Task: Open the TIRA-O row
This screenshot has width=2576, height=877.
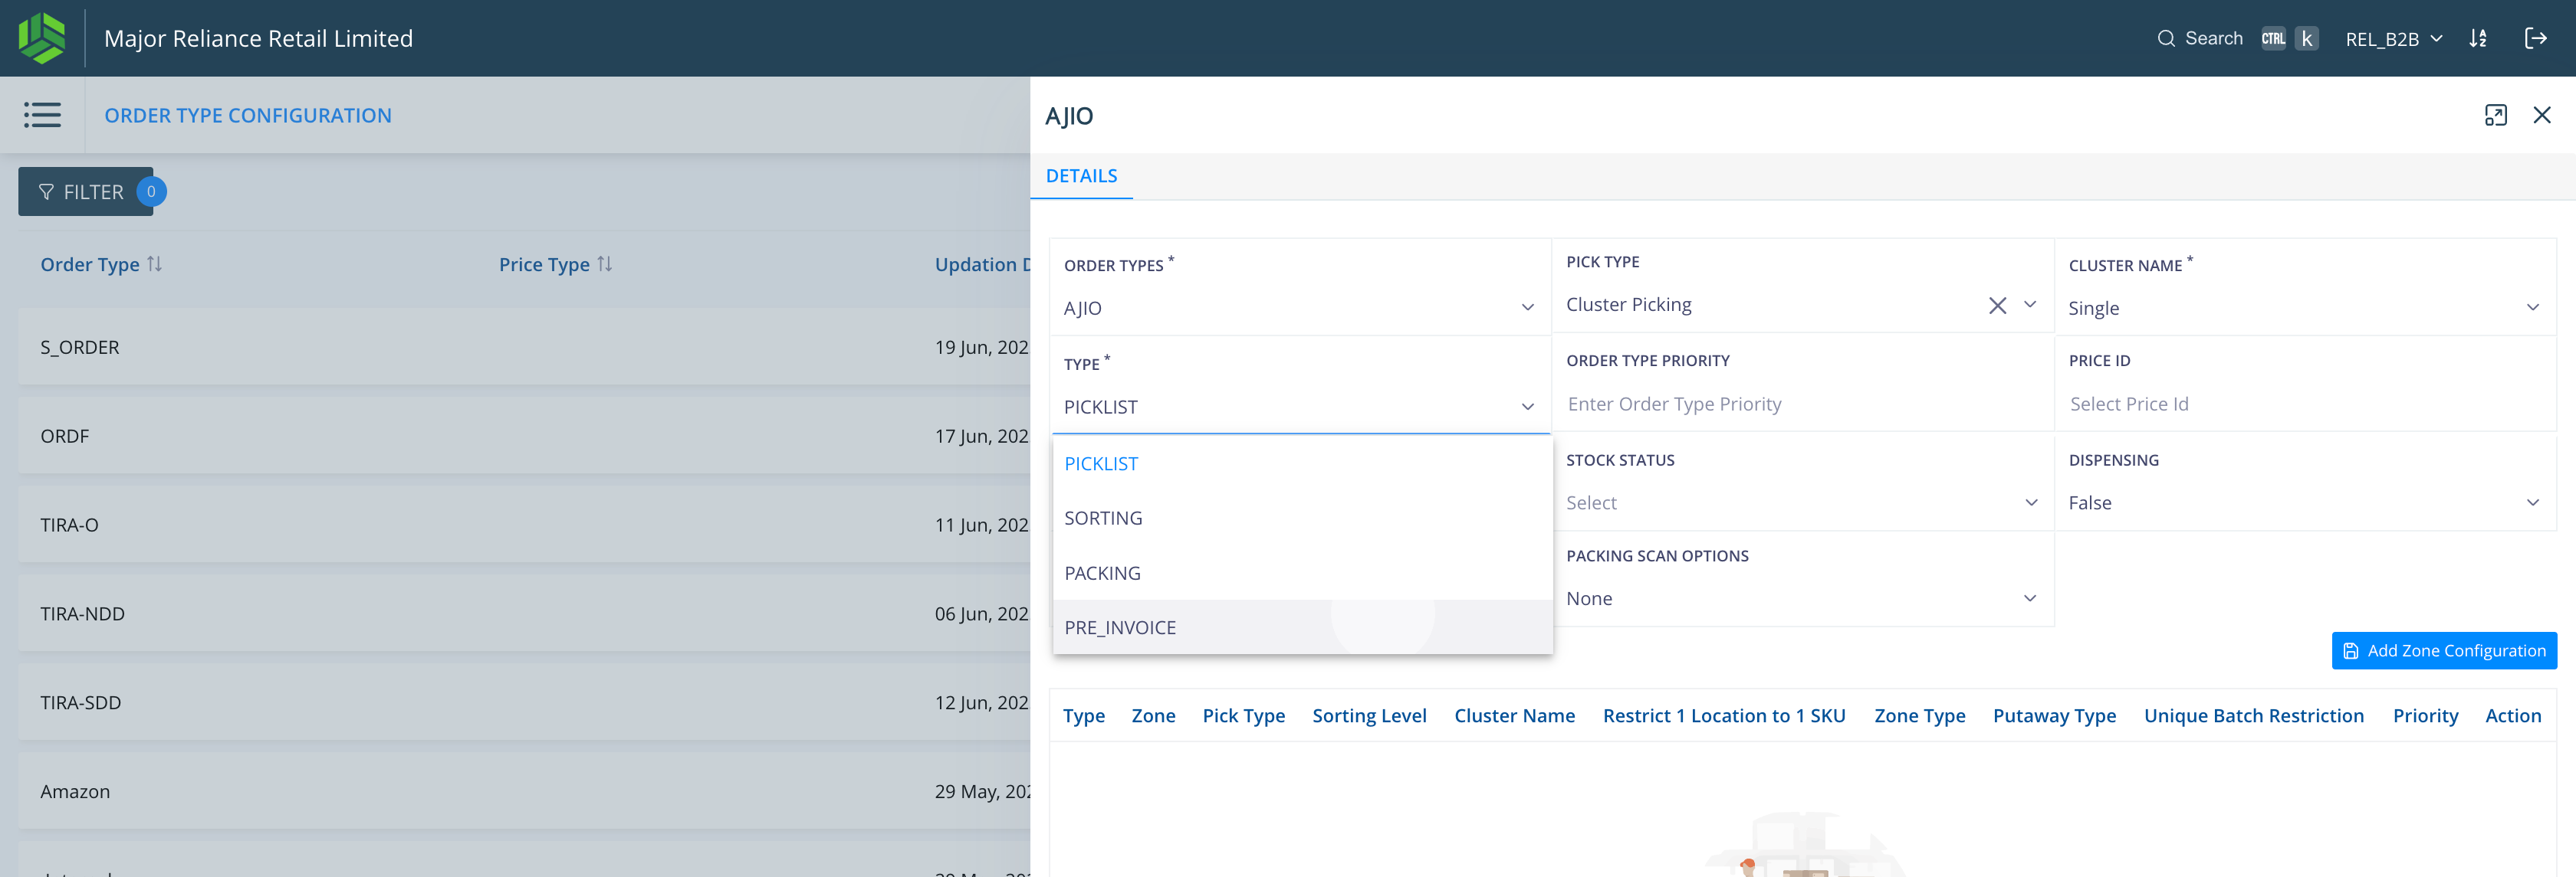Action: (x=524, y=525)
